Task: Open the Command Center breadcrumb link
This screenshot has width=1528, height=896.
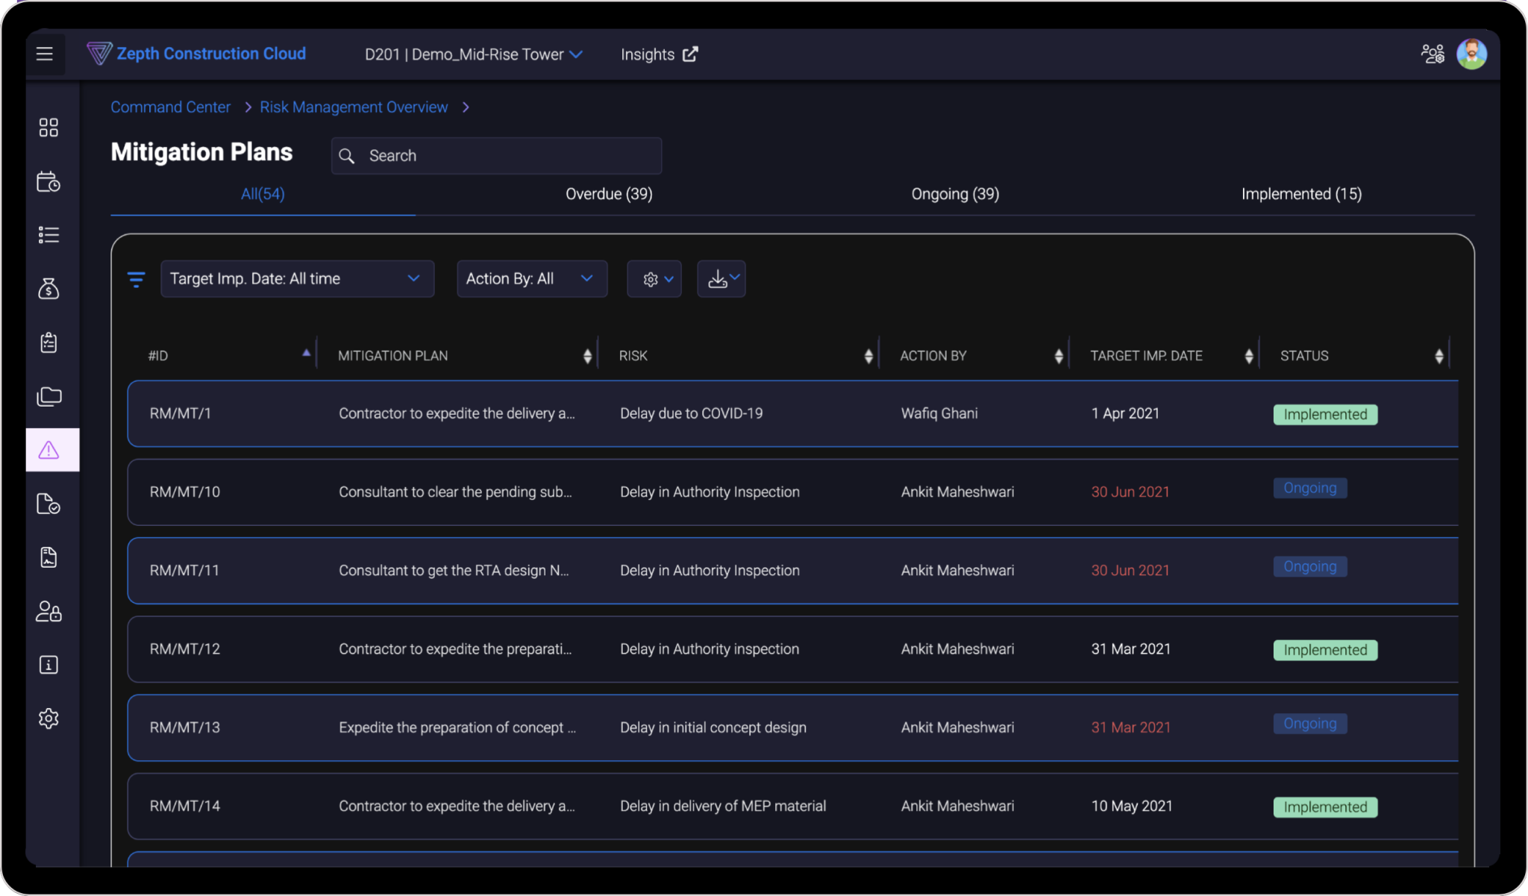Action: (x=170, y=107)
